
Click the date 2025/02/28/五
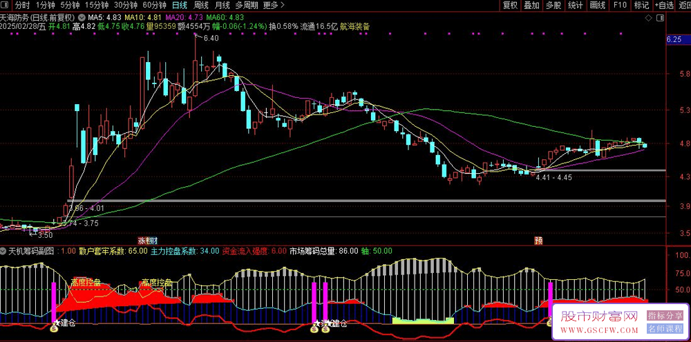coord(23,26)
